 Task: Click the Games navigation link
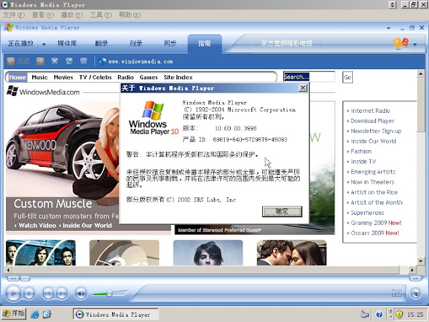(x=148, y=77)
